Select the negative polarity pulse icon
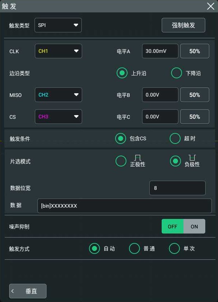The width and height of the screenshot is (218, 302). 192,158
